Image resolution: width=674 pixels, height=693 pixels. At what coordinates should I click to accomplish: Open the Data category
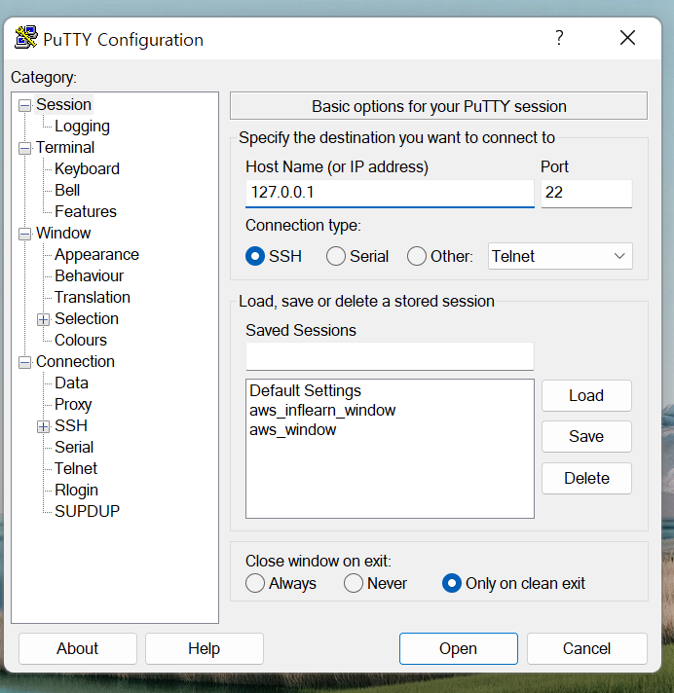pos(71,383)
